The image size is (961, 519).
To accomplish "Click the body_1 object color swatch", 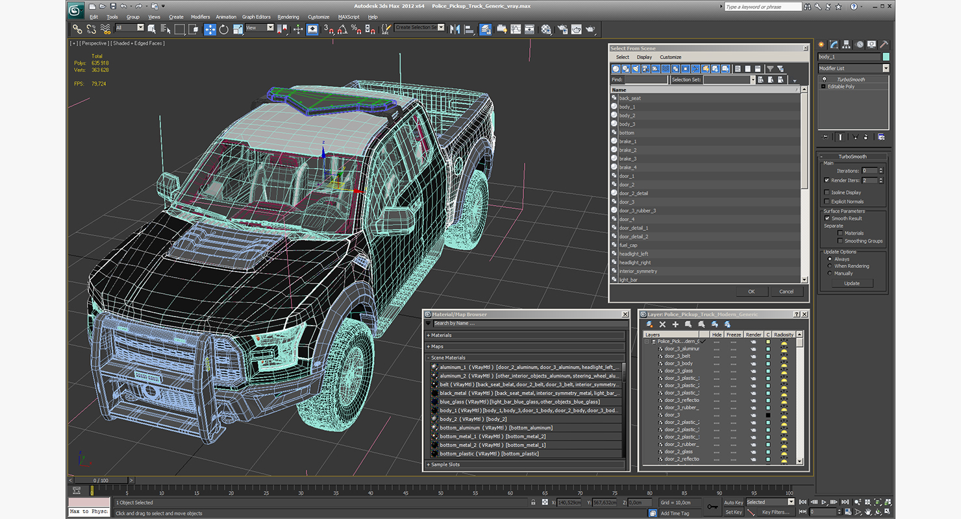I will [x=886, y=56].
